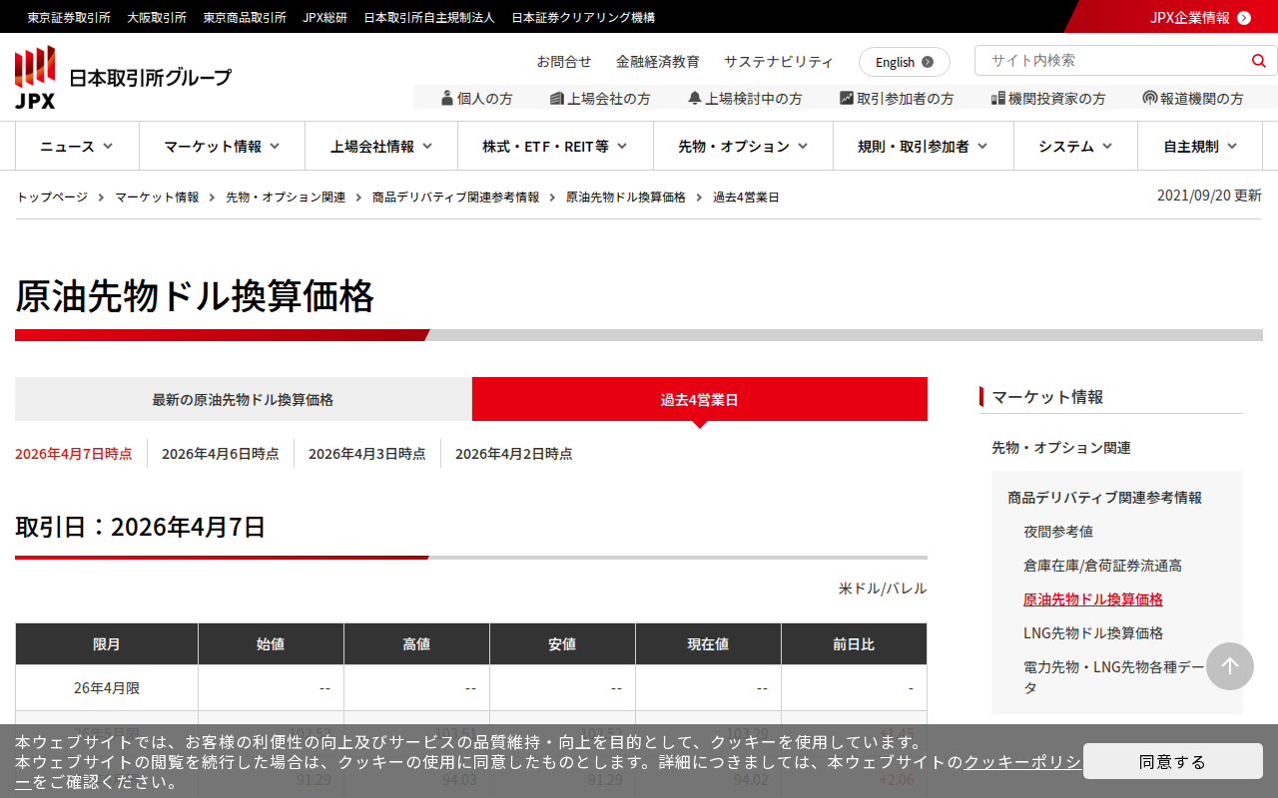Click the マーケット情報 sidebar heading
Viewport: 1278px width, 798px height.
(1047, 397)
